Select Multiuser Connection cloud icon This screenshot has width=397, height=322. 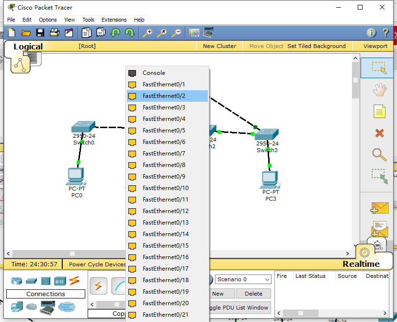(67, 307)
